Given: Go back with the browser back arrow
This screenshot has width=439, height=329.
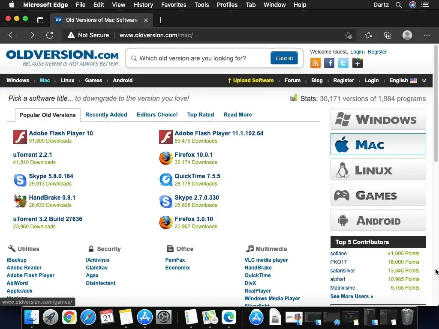Looking at the screenshot, I should click(12, 35).
